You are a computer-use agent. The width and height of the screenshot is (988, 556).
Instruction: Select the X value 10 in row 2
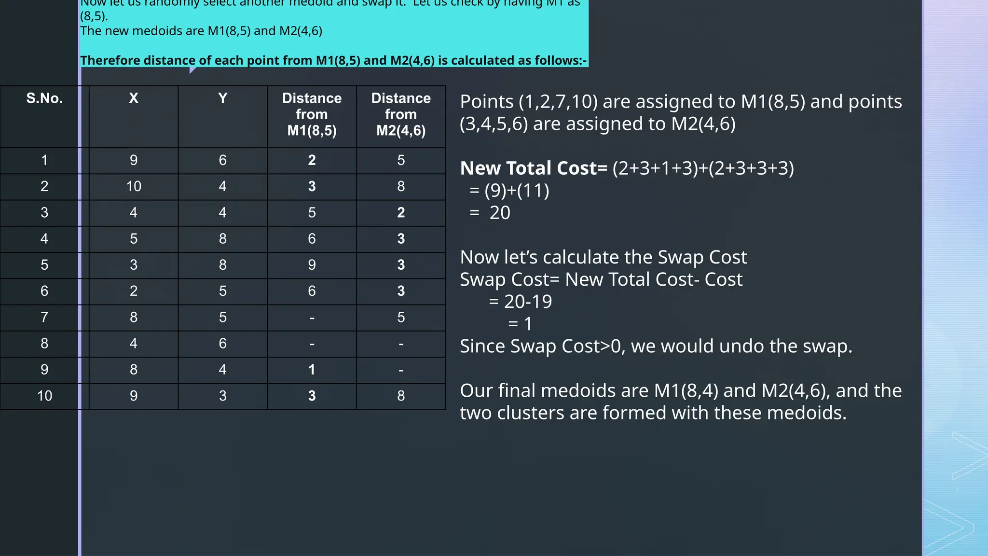(x=134, y=186)
